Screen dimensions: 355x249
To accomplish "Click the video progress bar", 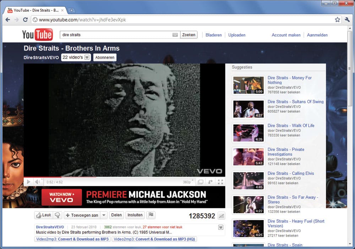I will [124, 177].
